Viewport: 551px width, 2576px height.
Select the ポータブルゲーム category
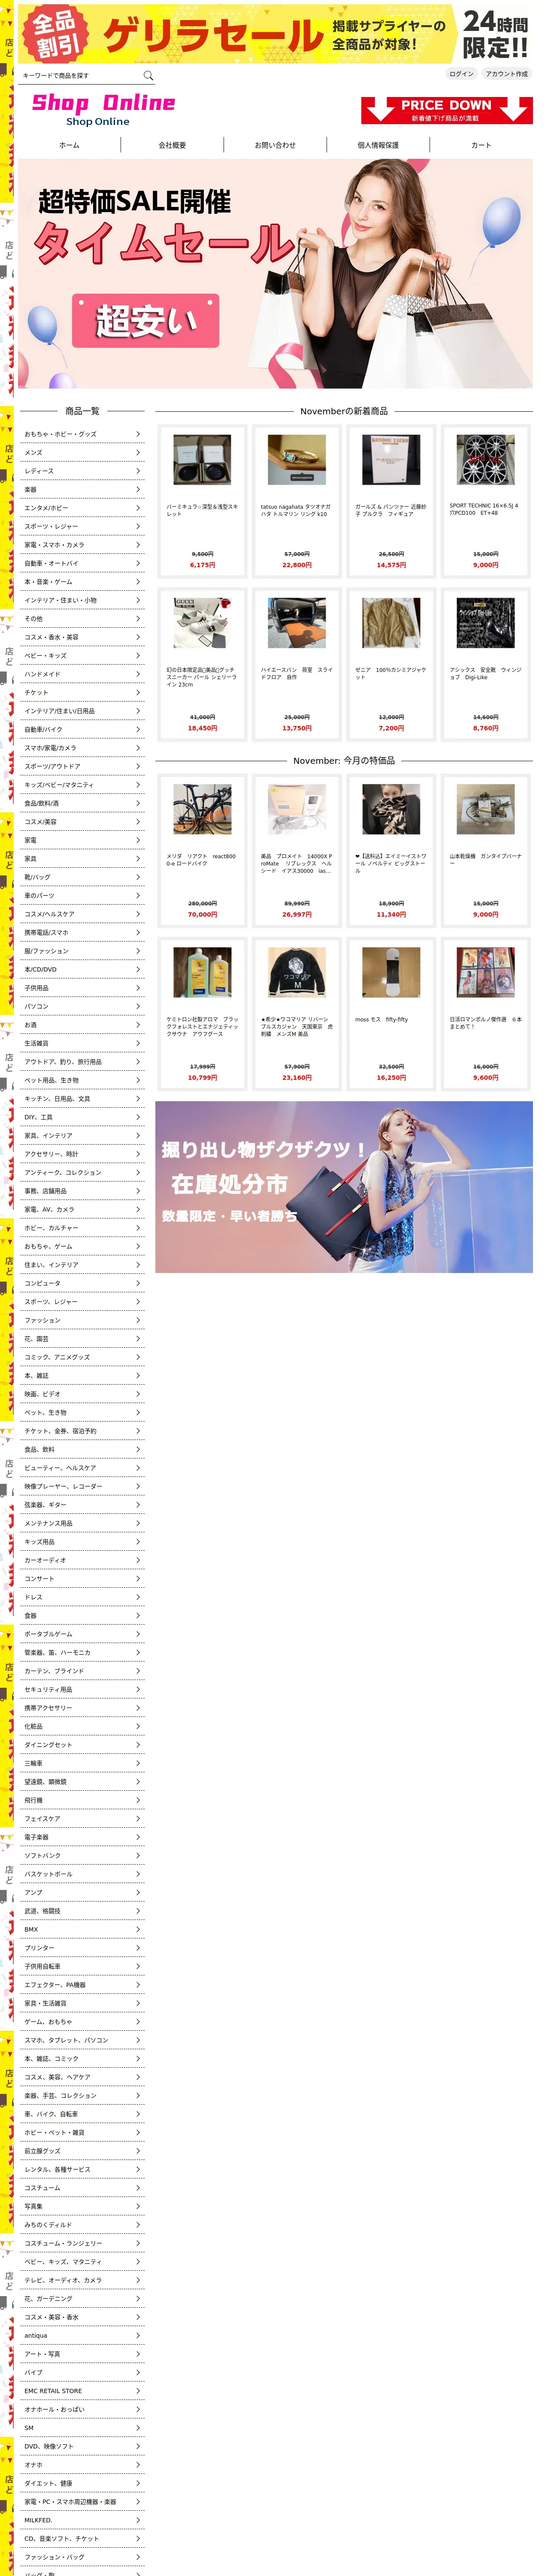[82, 1634]
